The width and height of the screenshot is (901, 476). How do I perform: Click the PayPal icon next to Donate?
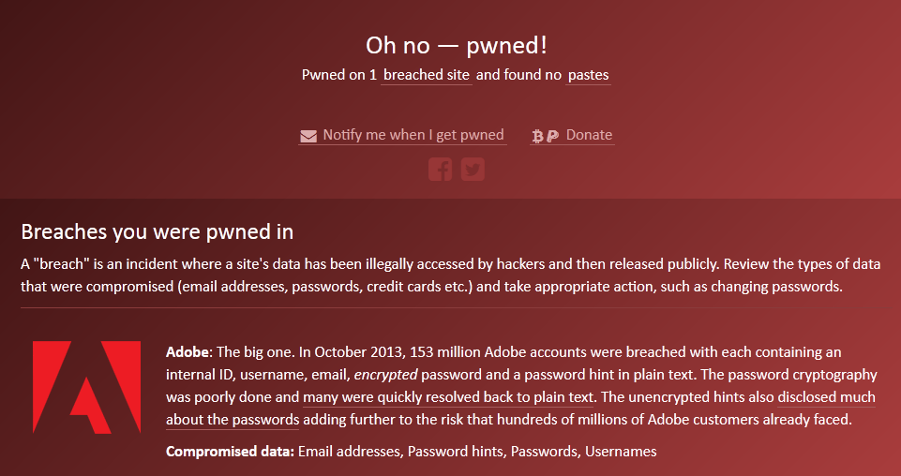[552, 136]
